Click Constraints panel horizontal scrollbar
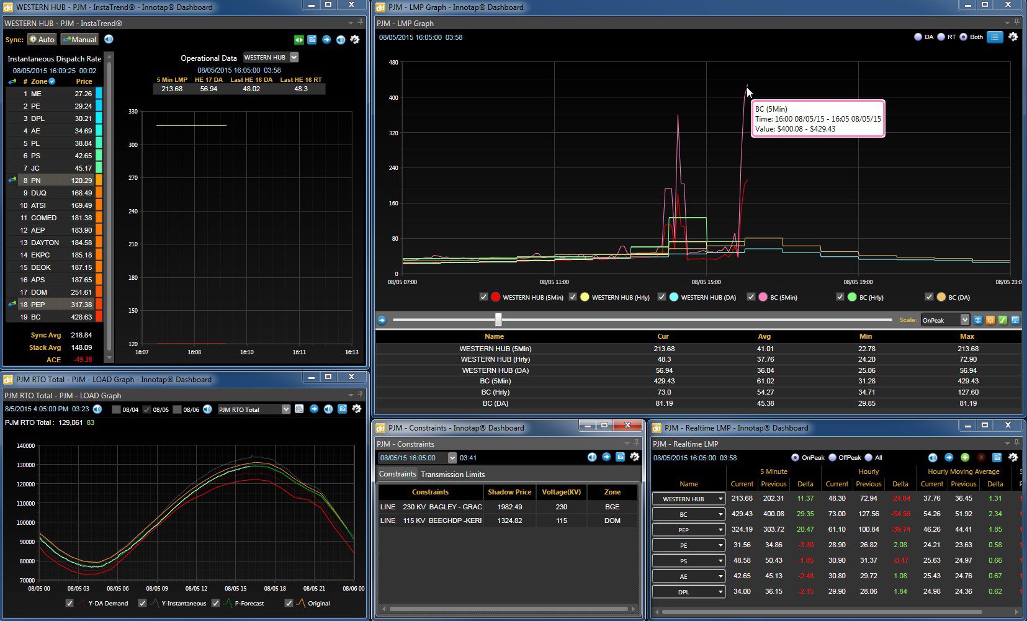The width and height of the screenshot is (1027, 621). pos(509,609)
